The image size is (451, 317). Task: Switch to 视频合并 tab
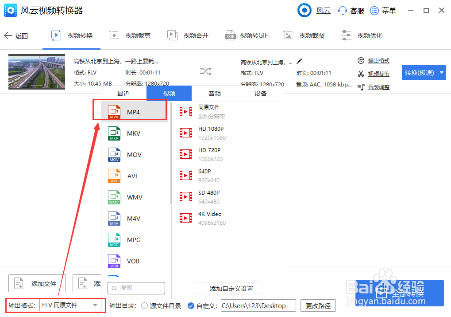[188, 35]
